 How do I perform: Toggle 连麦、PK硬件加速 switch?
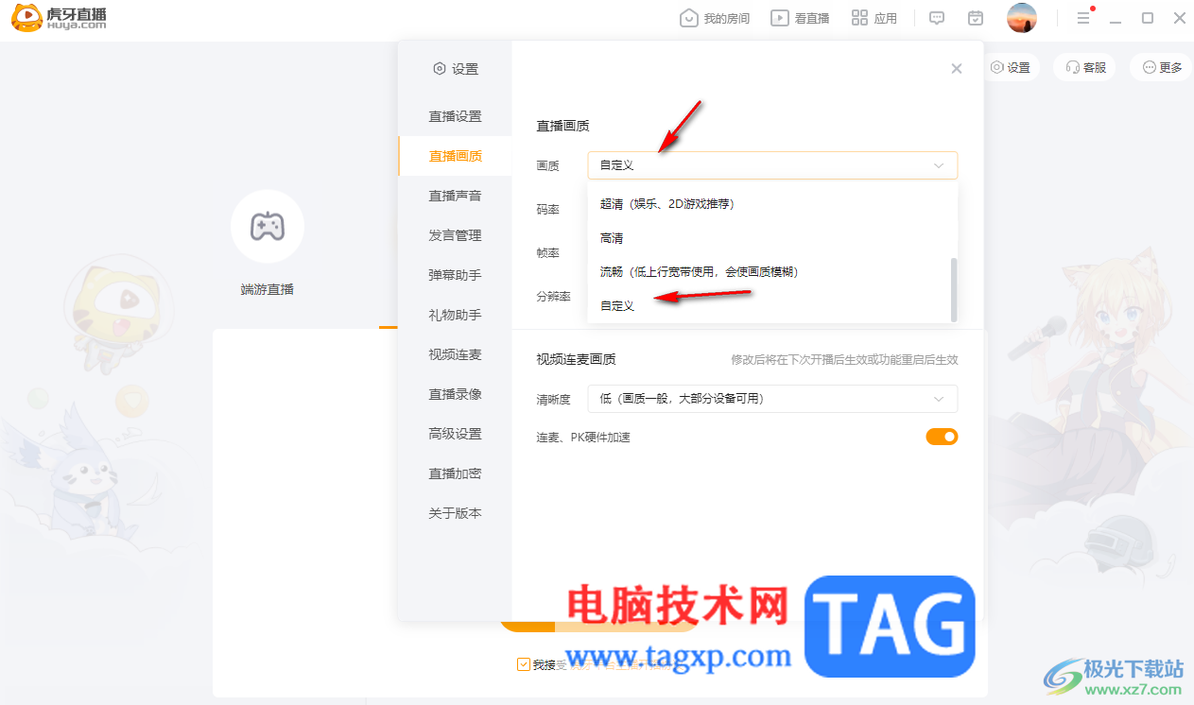[942, 437]
